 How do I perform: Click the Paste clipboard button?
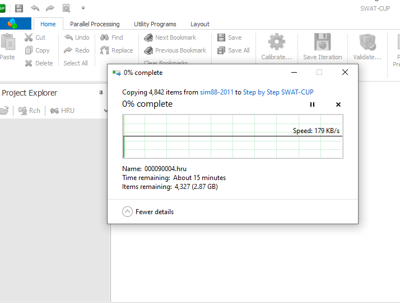click(7, 47)
